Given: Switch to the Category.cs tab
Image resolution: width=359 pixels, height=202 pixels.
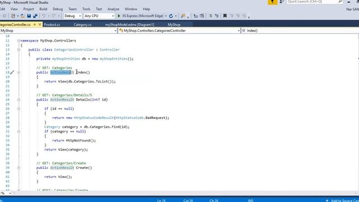Looking at the screenshot, I should point(82,25).
